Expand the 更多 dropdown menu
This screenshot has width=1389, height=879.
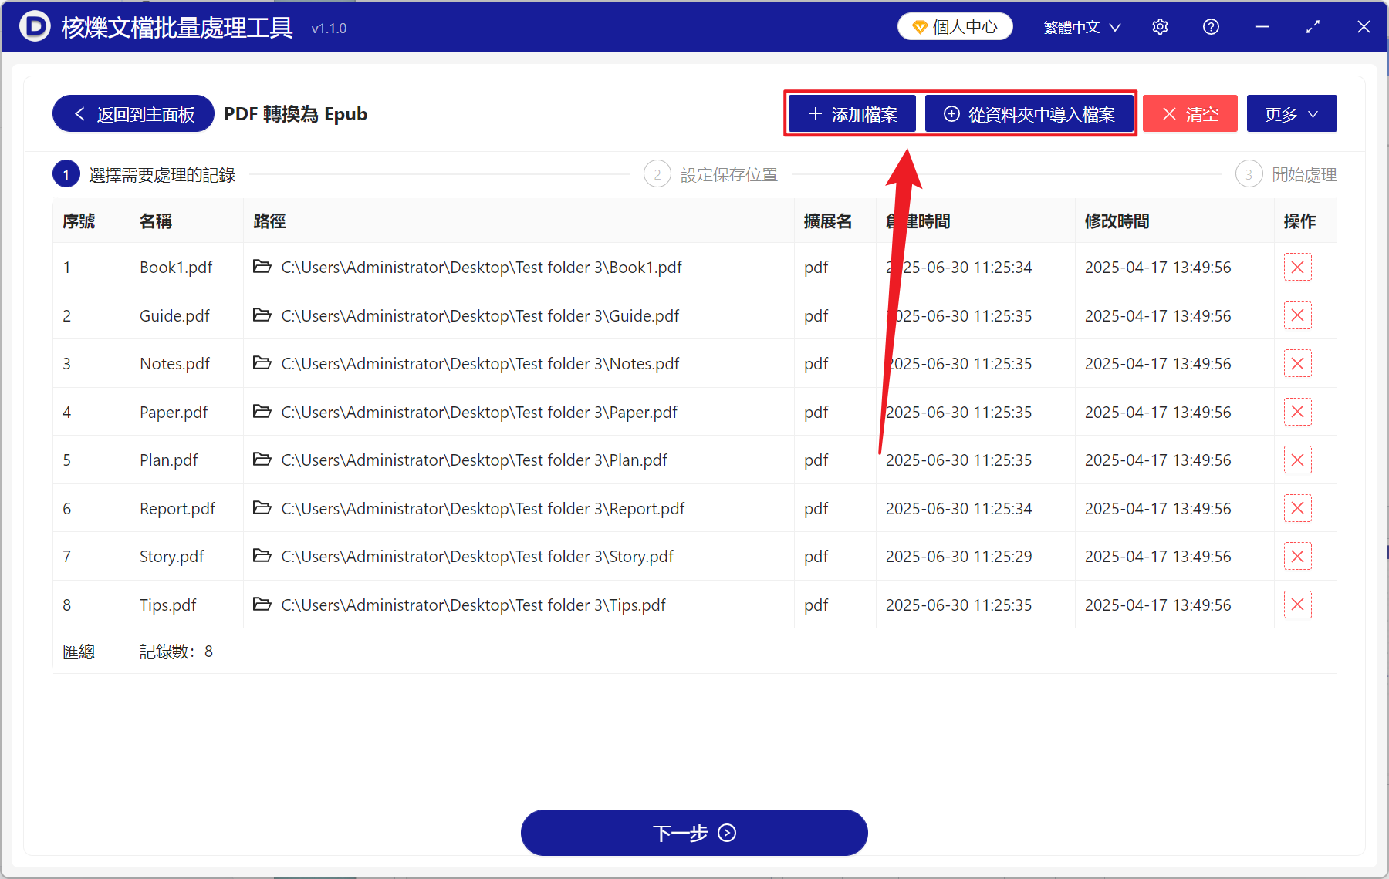click(x=1291, y=113)
